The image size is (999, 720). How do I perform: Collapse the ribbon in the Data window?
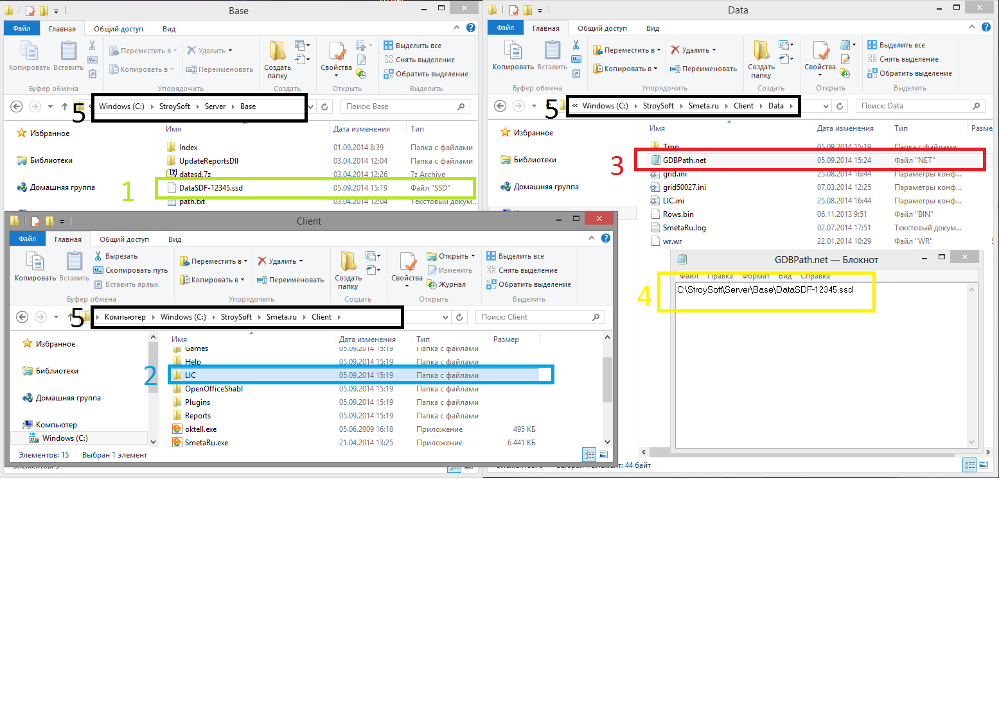coord(972,28)
